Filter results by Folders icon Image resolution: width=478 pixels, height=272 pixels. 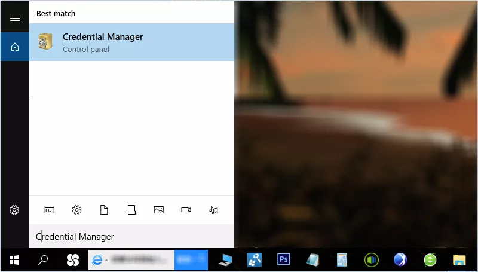tap(131, 210)
